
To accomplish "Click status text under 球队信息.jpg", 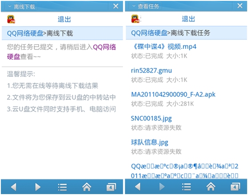I will coord(156,151).
